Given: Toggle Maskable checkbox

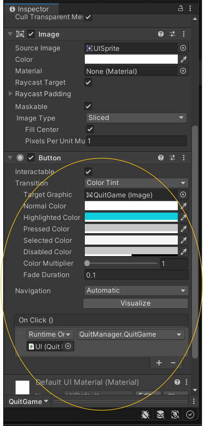Looking at the screenshot, I should (88, 106).
